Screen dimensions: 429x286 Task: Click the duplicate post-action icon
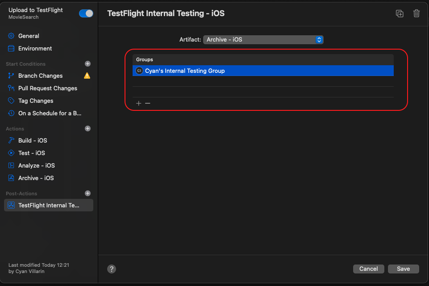[x=400, y=13]
